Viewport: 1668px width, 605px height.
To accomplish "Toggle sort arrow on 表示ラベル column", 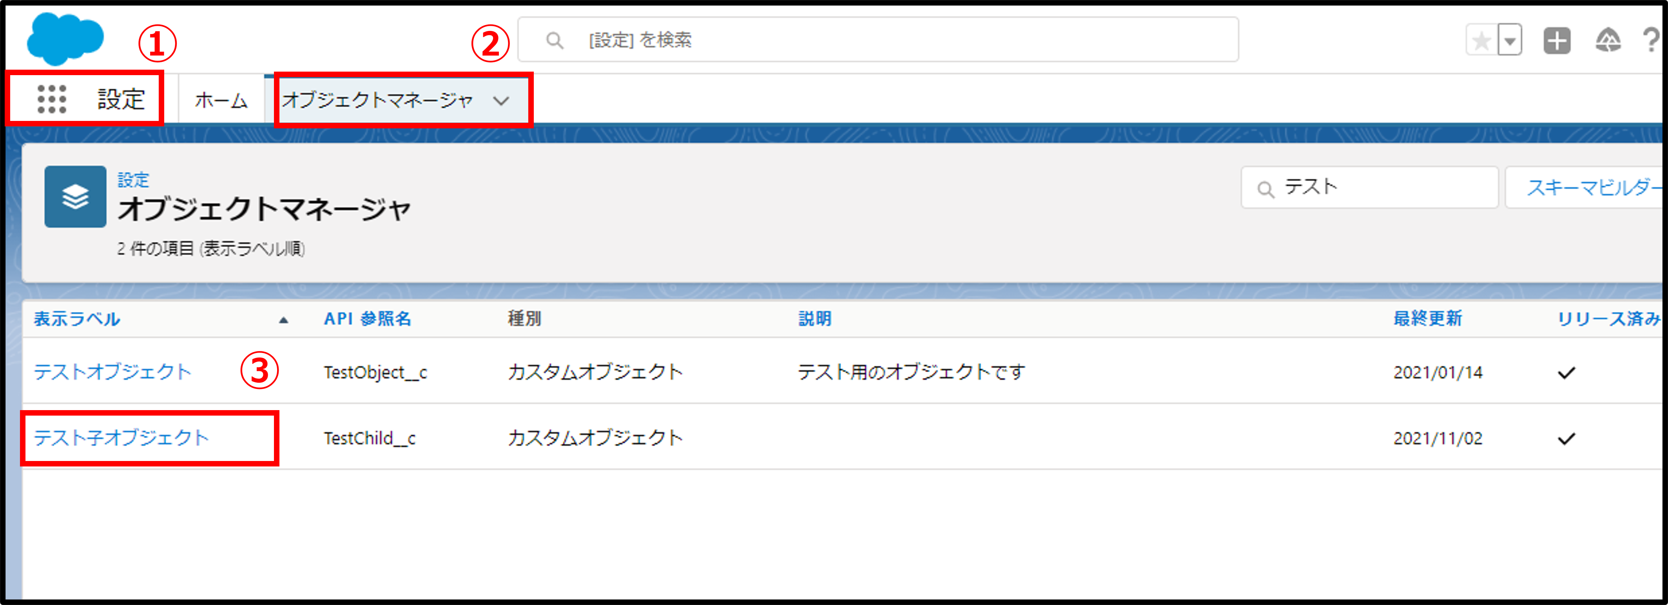I will [283, 320].
